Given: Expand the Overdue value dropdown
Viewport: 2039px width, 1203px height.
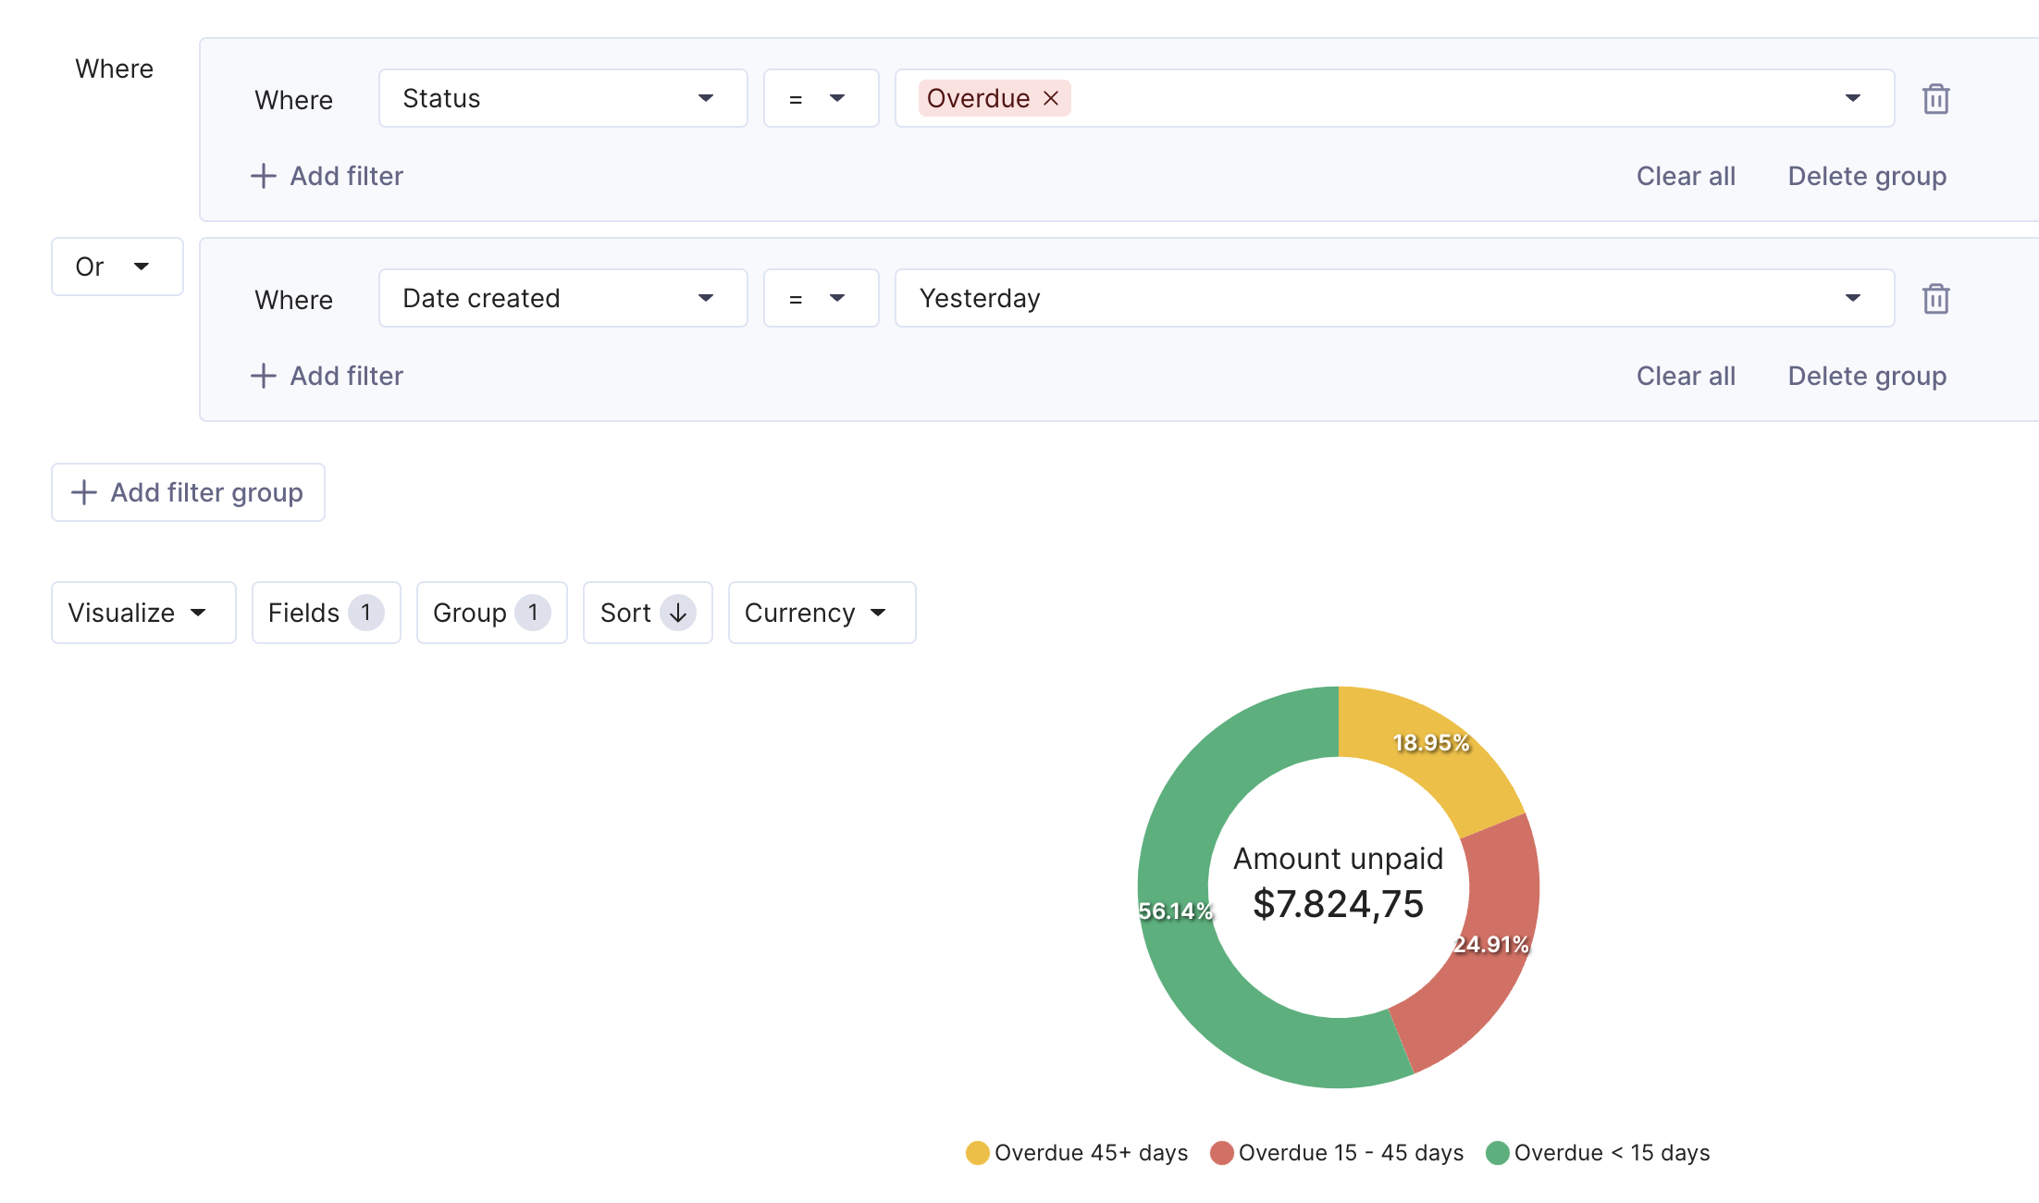Looking at the screenshot, I should [x=1852, y=98].
